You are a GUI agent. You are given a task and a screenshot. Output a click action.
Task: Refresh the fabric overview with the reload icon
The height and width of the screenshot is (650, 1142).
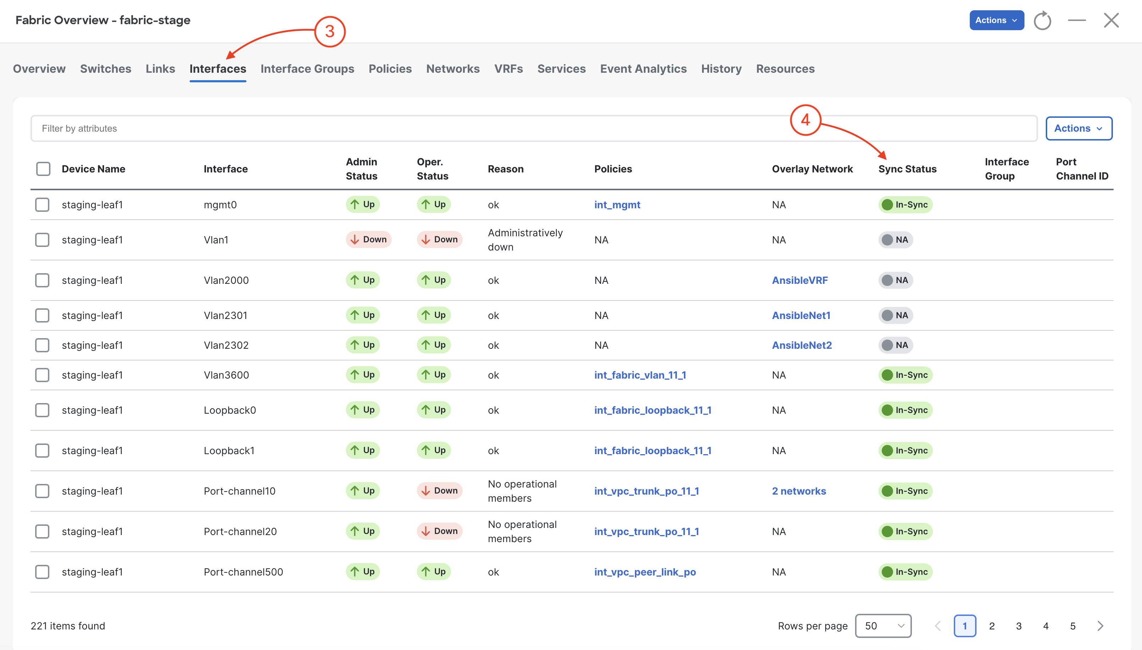pyautogui.click(x=1042, y=21)
